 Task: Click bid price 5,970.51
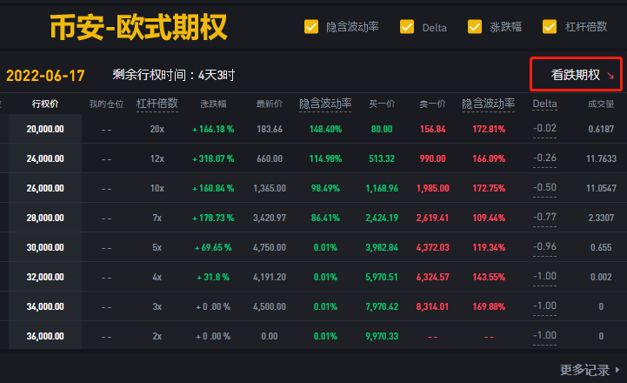coord(382,277)
